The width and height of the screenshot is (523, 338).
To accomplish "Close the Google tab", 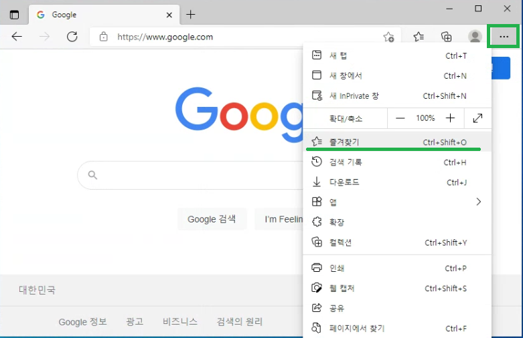I will coord(169,15).
